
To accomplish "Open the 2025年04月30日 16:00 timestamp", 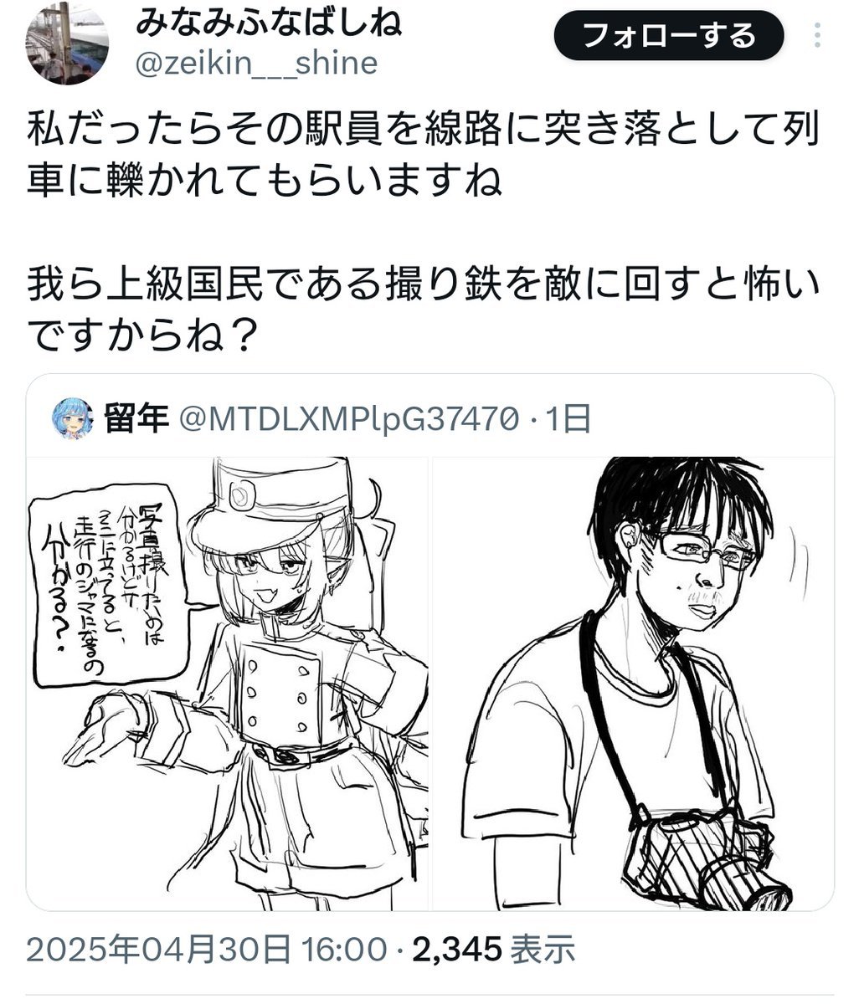I will pyautogui.click(x=207, y=950).
